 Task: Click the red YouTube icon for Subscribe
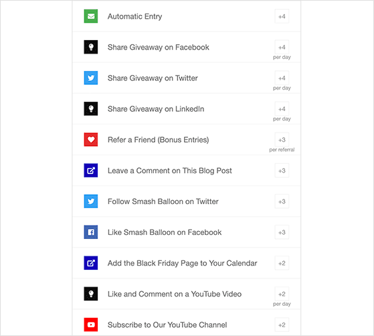click(x=91, y=325)
